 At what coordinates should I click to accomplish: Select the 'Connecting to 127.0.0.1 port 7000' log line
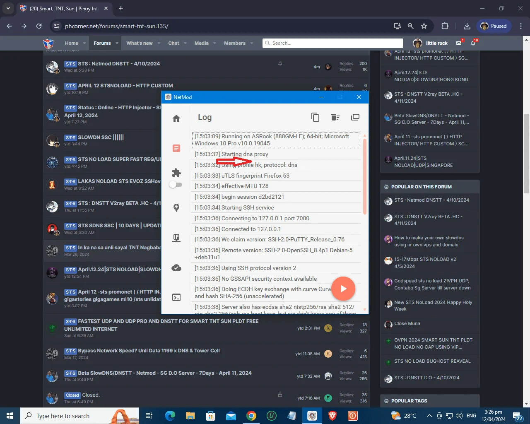[276, 218]
